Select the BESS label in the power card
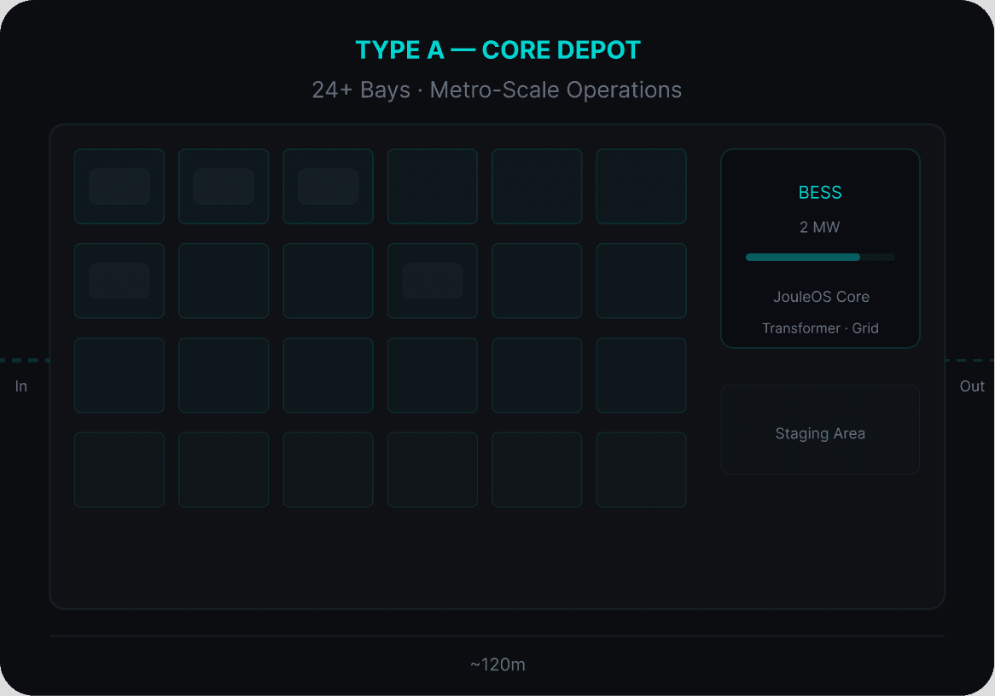This screenshot has height=696, width=995. [820, 192]
